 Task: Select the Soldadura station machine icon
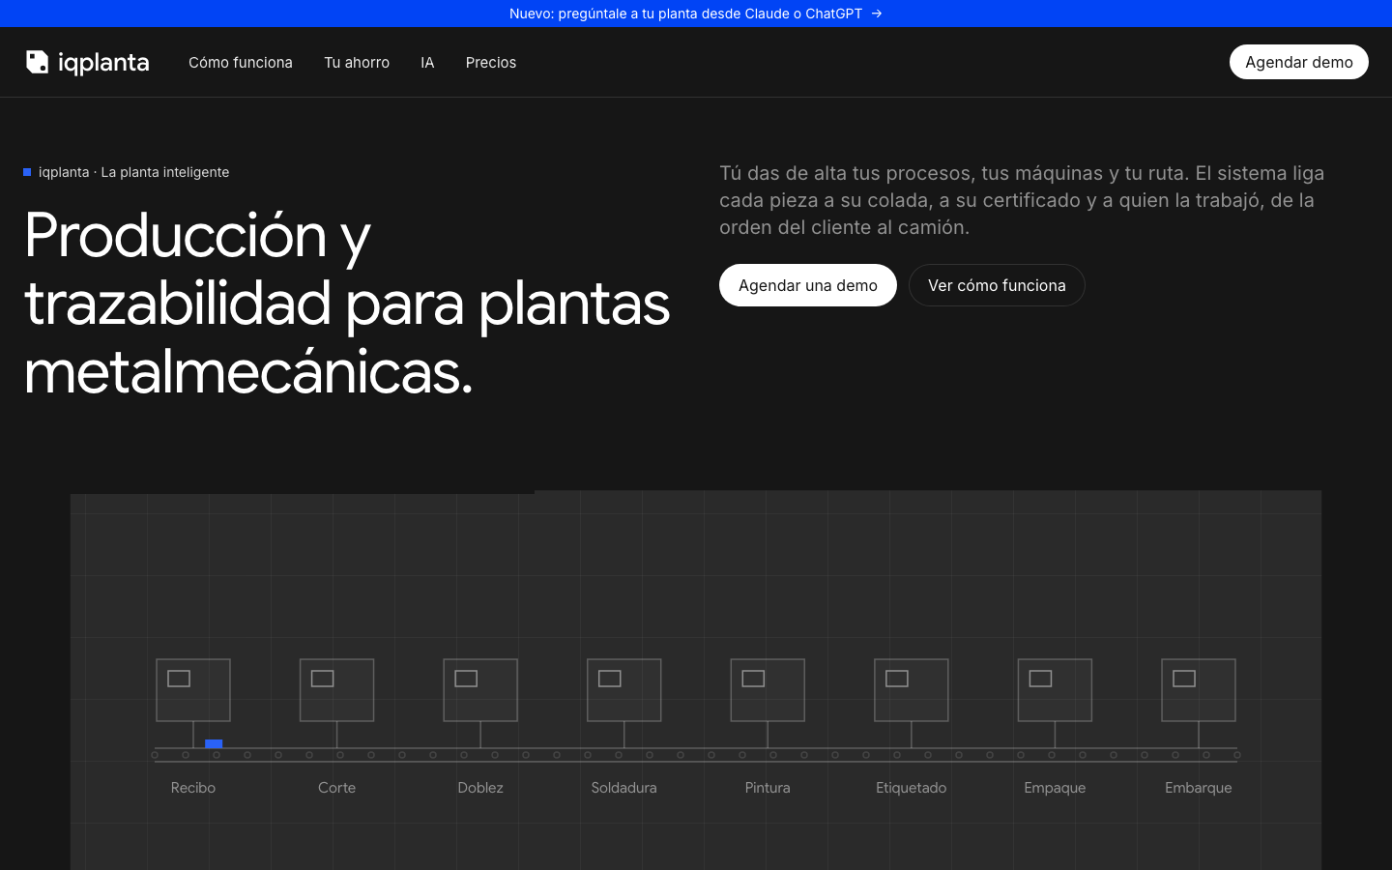pos(624,690)
